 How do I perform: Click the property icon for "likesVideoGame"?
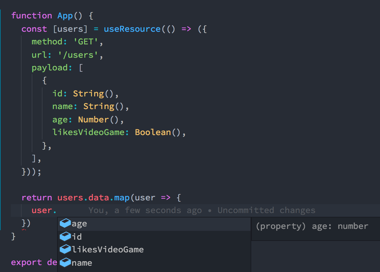65,249
